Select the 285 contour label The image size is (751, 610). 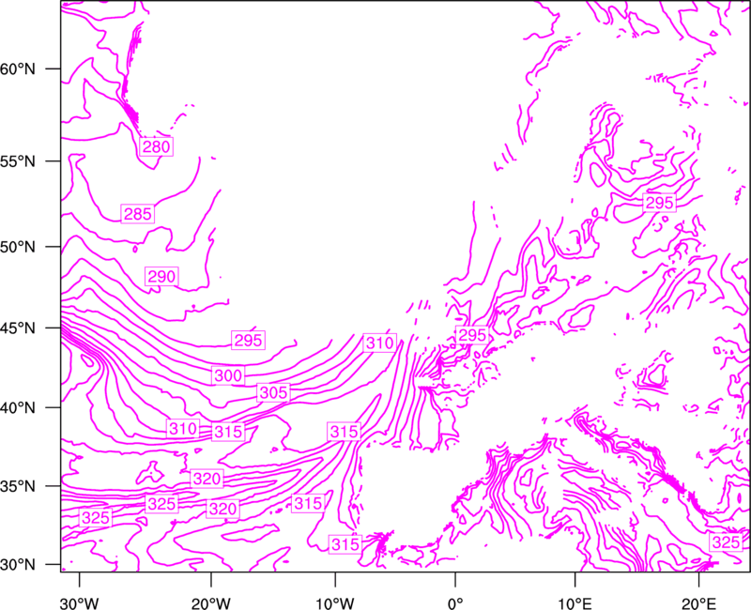pos(137,214)
